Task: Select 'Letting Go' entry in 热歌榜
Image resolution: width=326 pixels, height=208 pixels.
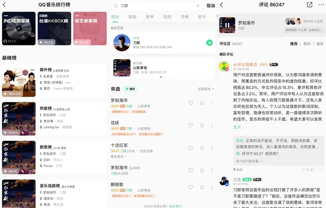Action: click(x=56, y=127)
